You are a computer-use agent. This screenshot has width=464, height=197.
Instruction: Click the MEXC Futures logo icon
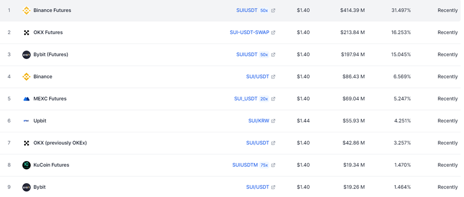26,99
